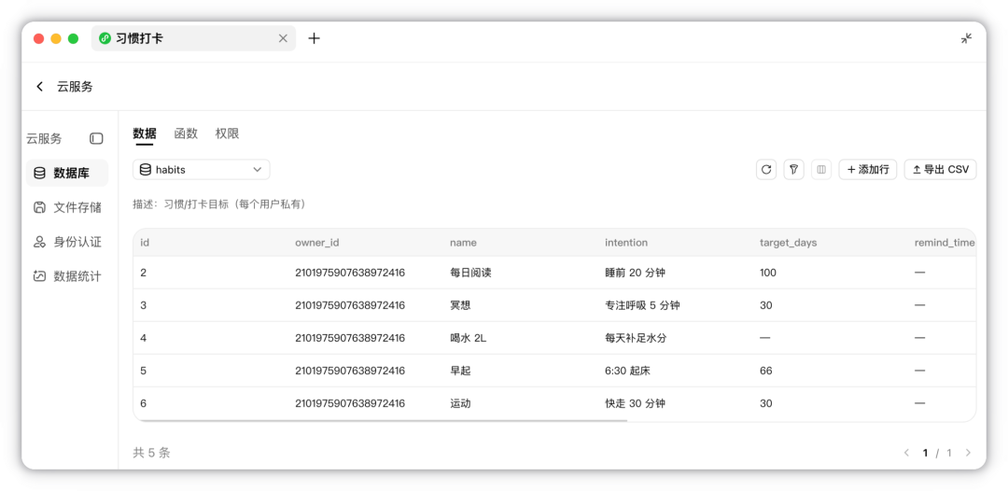The image size is (1008, 491).
Task: Switch to the 函数 tab
Action: pyautogui.click(x=186, y=133)
